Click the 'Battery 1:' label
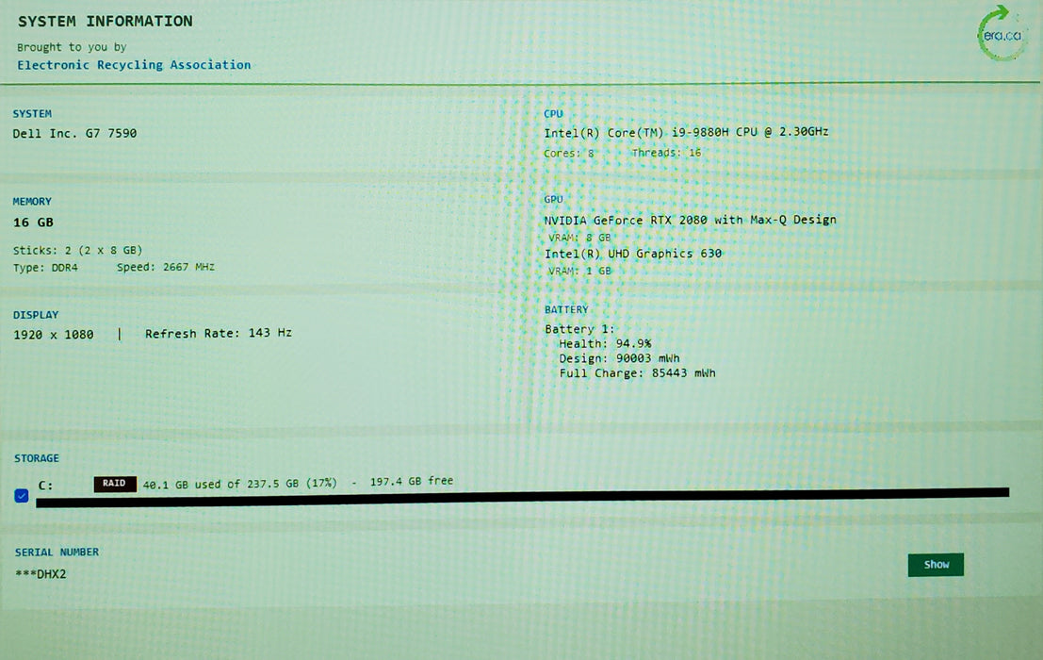Screen dimensions: 1043x660 (579, 329)
